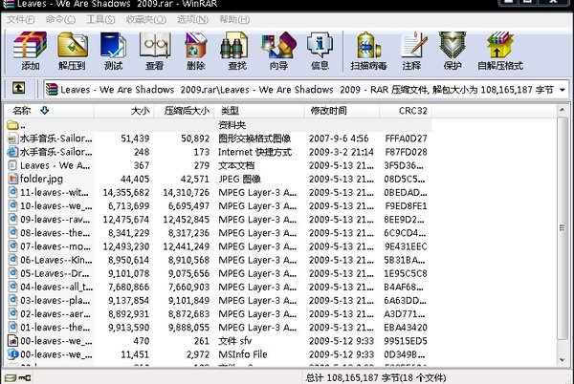Click the MSInfo File row icon
This screenshot has height=384, width=574.
(12, 354)
